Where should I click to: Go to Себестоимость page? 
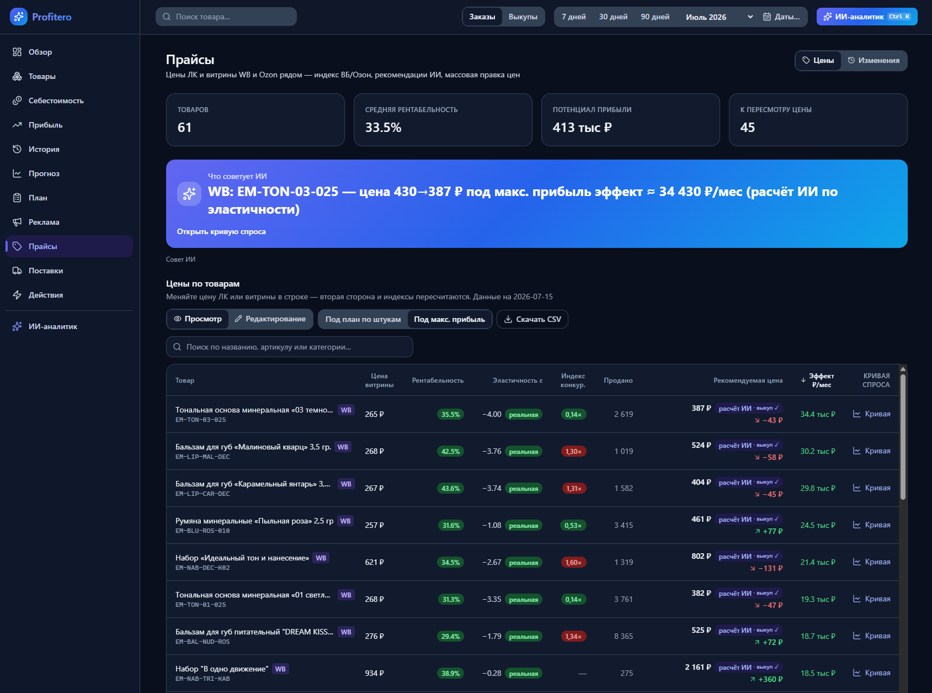(x=69, y=100)
